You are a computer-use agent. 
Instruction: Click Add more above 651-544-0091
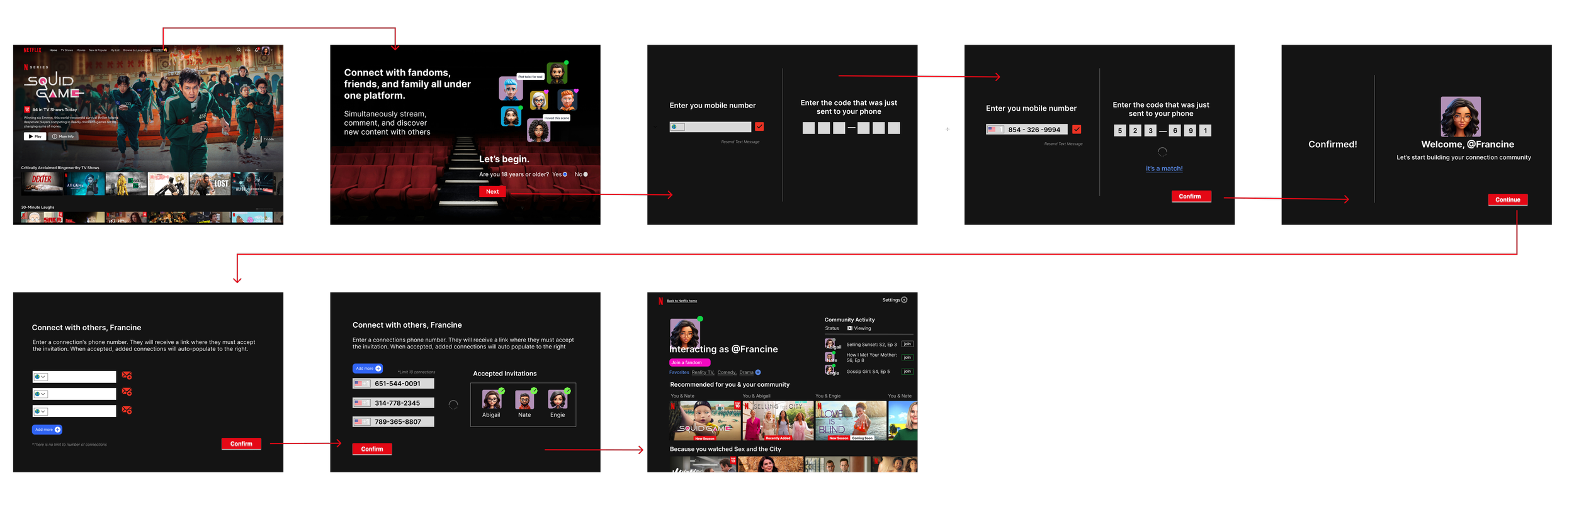[368, 369]
